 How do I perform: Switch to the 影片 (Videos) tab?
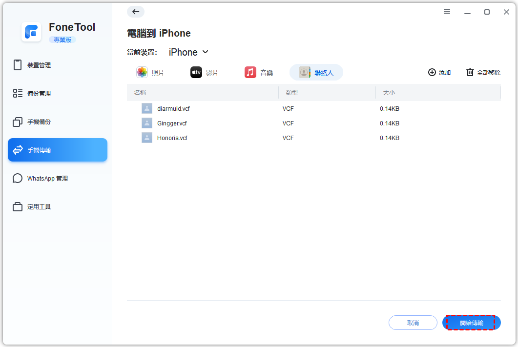pos(205,73)
